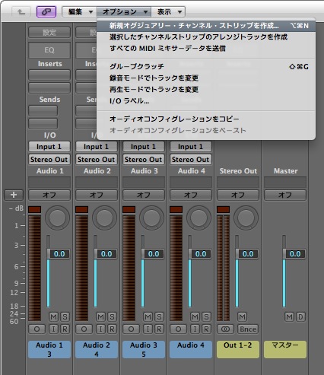324x375 pixels.
Task: Mute the Audio 2 channel
Action: [x=100, y=316]
